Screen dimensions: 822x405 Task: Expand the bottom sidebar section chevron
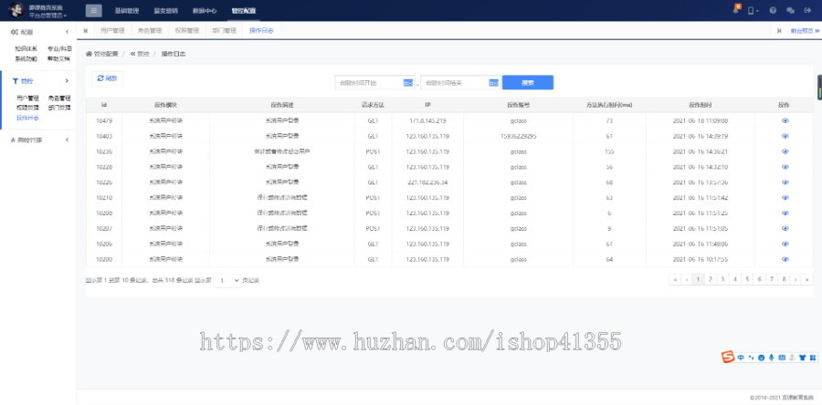(x=67, y=140)
